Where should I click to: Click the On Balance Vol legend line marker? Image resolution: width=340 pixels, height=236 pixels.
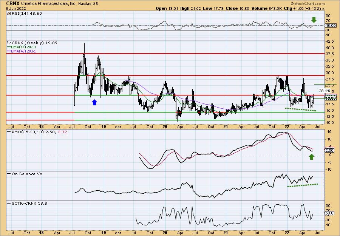[x=9, y=174]
